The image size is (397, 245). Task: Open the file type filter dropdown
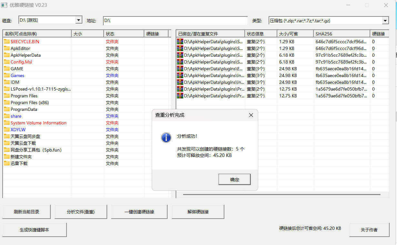point(385,20)
